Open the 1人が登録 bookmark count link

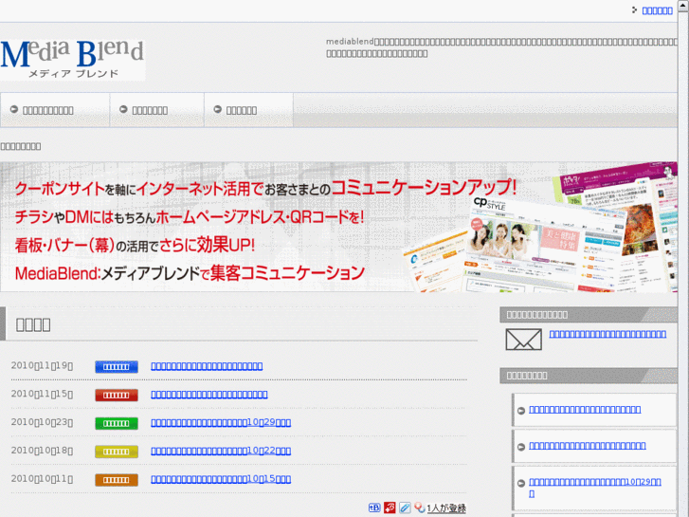(446, 508)
